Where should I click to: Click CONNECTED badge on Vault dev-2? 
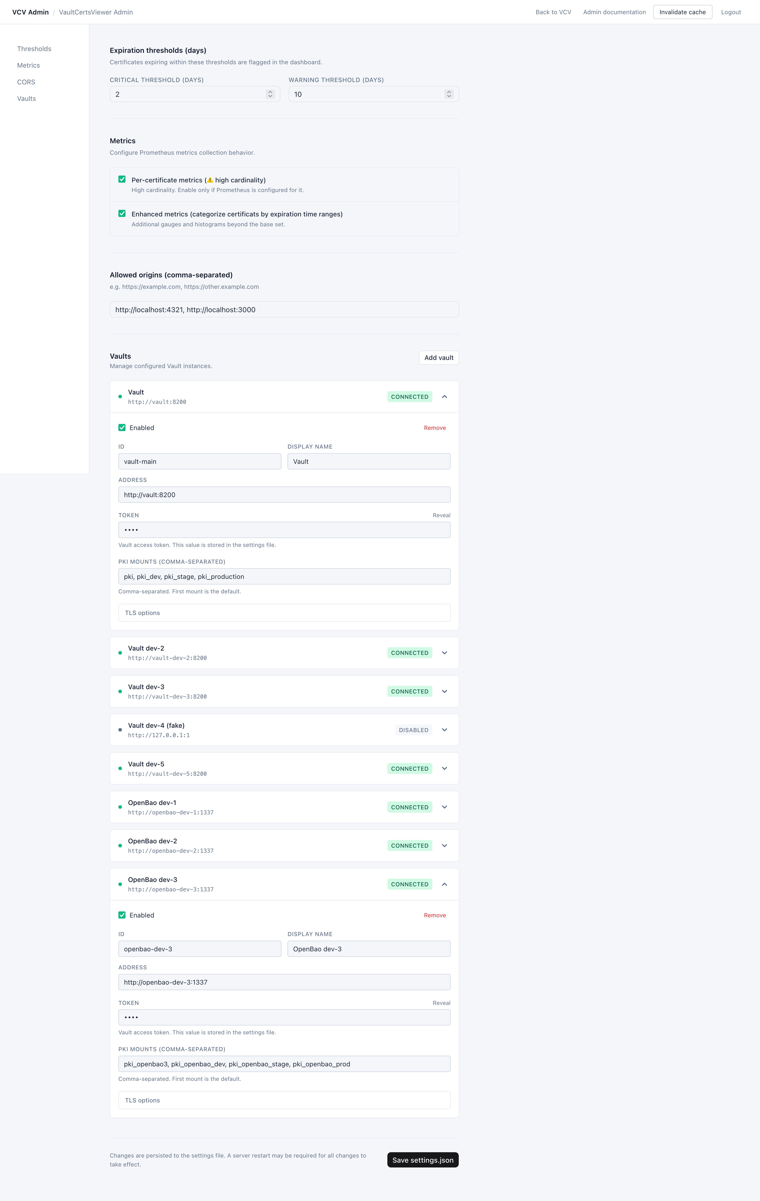(409, 652)
